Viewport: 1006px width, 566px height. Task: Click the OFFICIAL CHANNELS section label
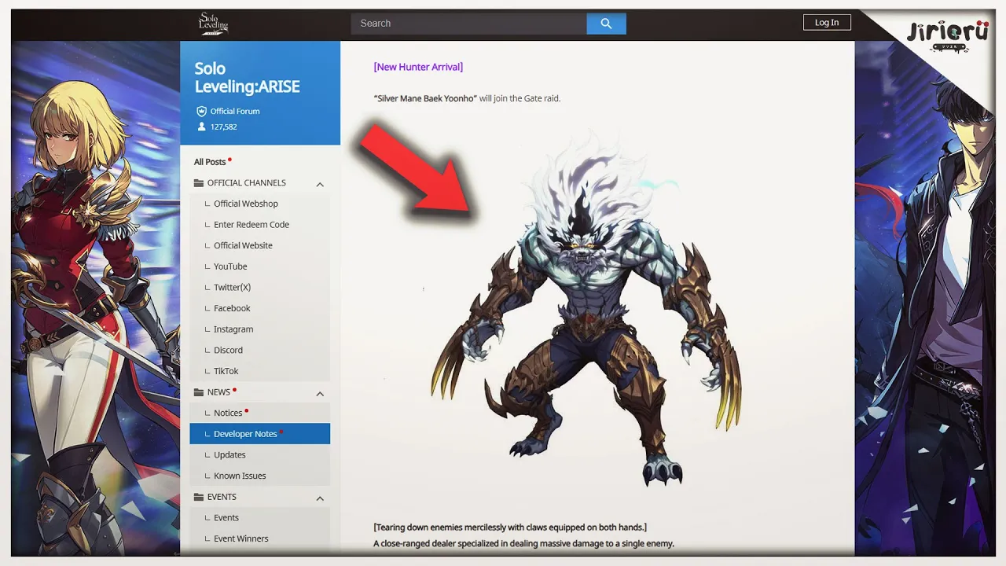tap(247, 183)
